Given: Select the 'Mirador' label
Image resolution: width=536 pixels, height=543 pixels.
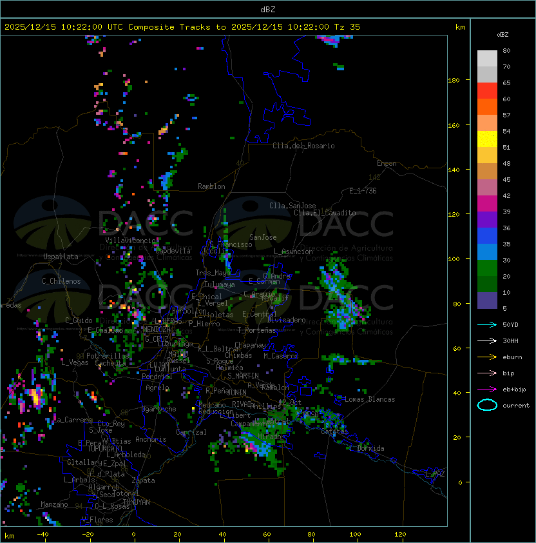Looking at the screenshot, I should click(272, 437).
